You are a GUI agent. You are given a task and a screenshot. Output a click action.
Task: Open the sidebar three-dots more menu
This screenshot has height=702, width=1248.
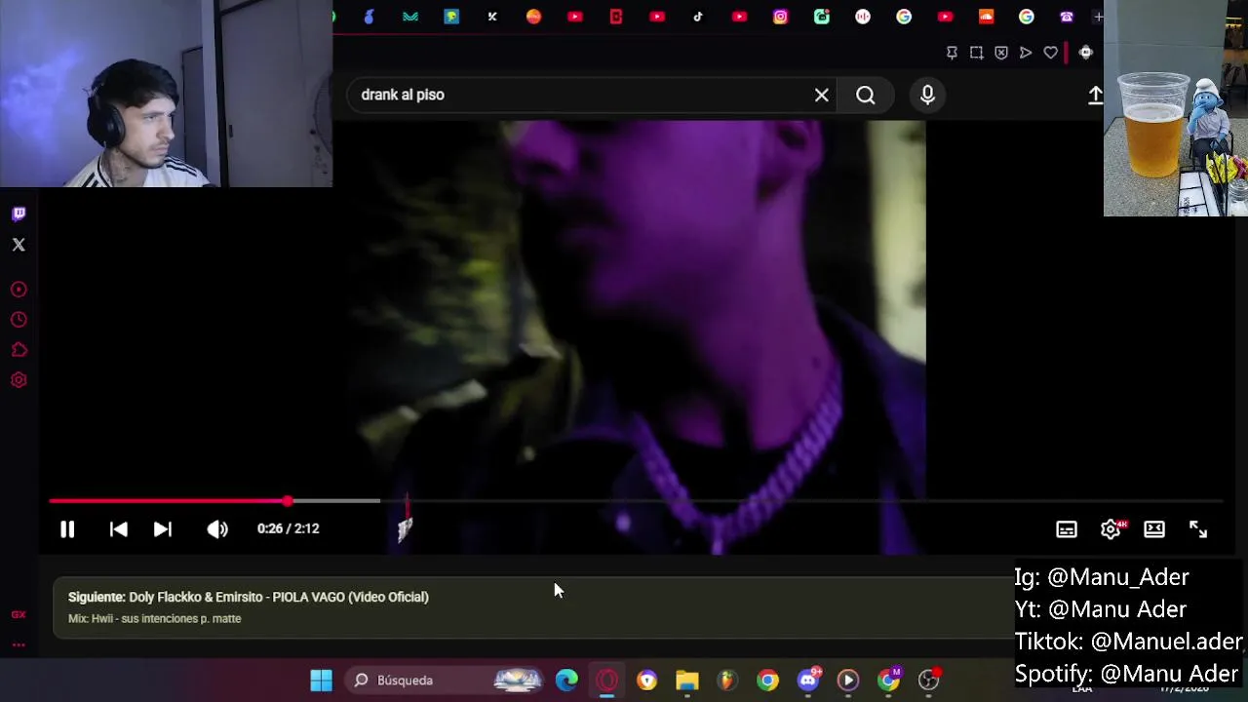[19, 644]
